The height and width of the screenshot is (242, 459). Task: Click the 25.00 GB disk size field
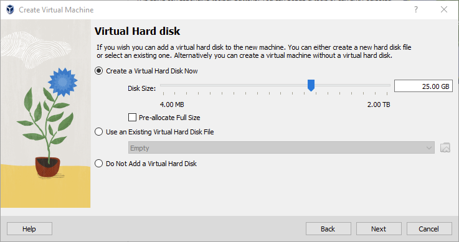pyautogui.click(x=423, y=86)
